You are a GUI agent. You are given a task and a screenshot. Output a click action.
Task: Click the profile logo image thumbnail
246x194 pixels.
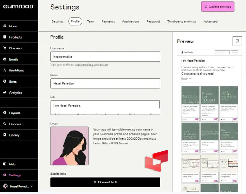point(70,146)
